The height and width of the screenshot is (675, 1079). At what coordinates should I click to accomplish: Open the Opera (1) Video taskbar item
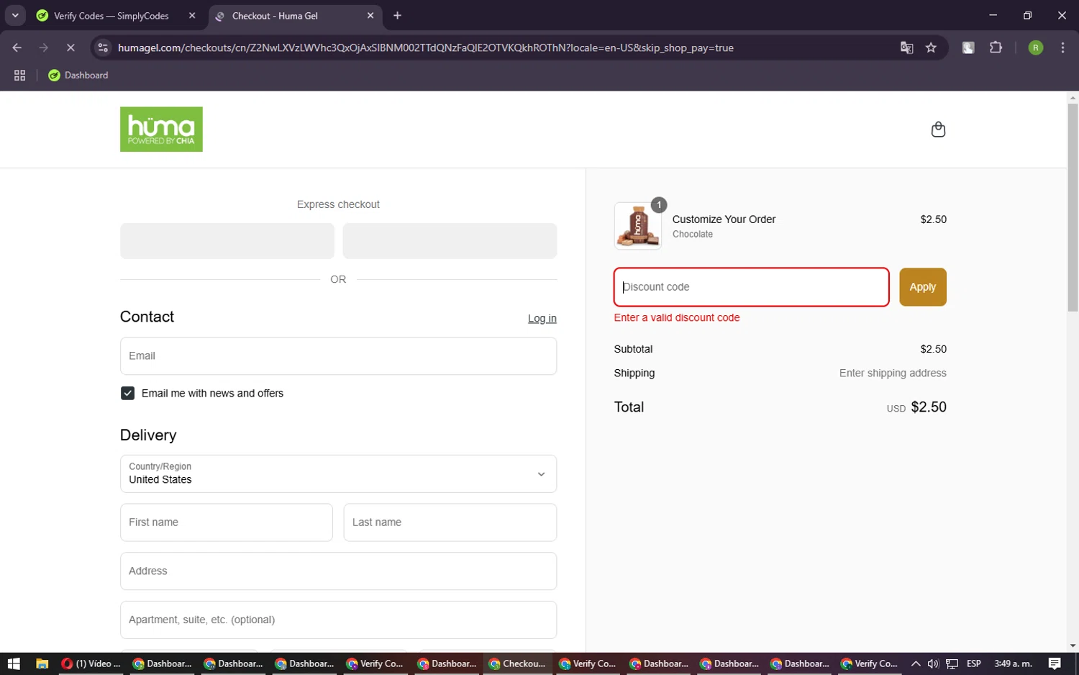coord(91,663)
